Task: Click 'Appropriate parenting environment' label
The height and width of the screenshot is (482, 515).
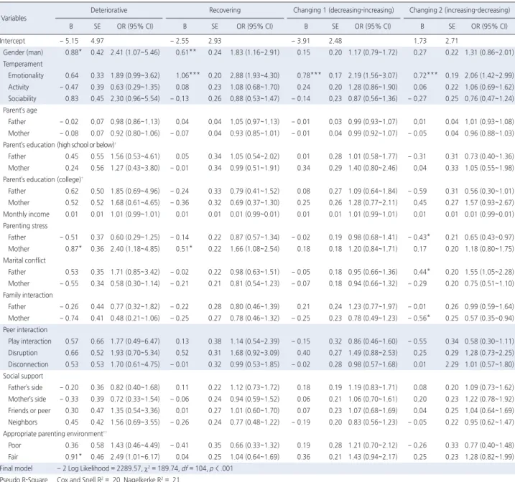Action: click(x=55, y=434)
